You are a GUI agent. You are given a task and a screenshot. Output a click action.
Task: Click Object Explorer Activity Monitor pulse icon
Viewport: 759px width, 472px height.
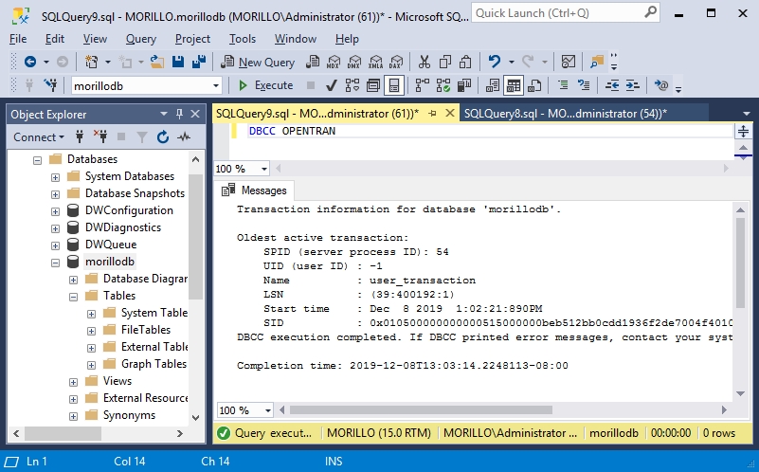(184, 137)
